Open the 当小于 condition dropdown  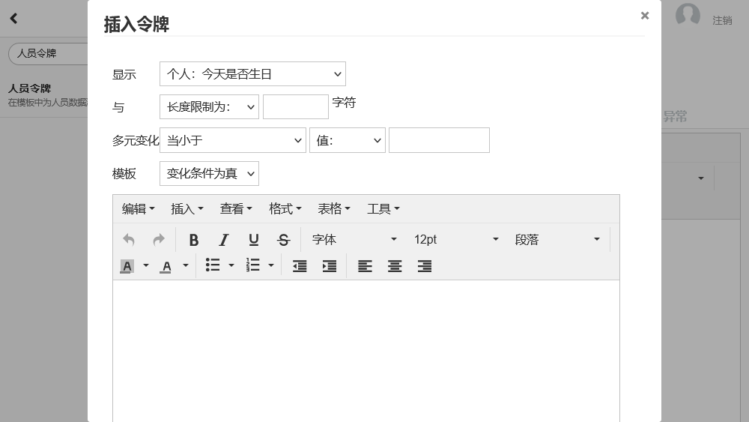tap(232, 140)
